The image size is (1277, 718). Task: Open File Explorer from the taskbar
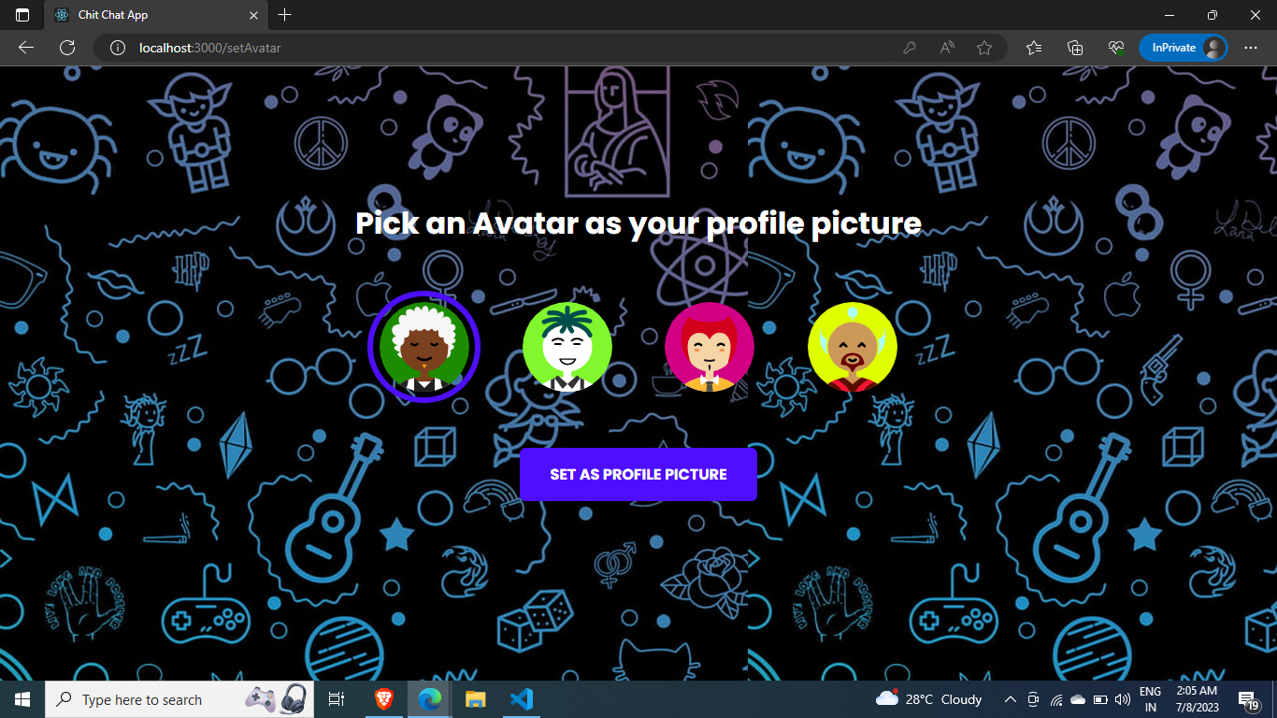(475, 698)
